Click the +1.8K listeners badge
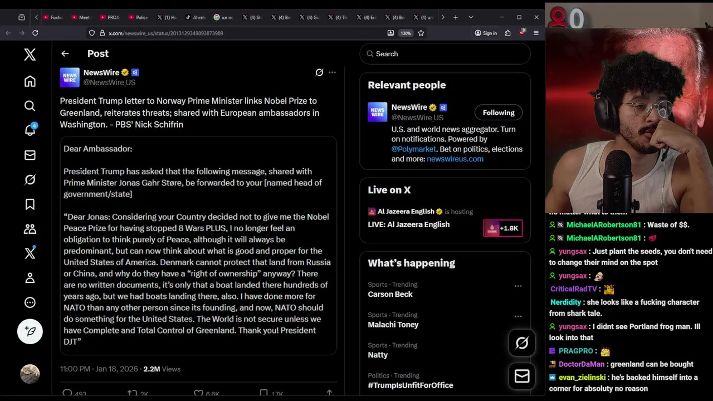The image size is (713, 401). [502, 228]
